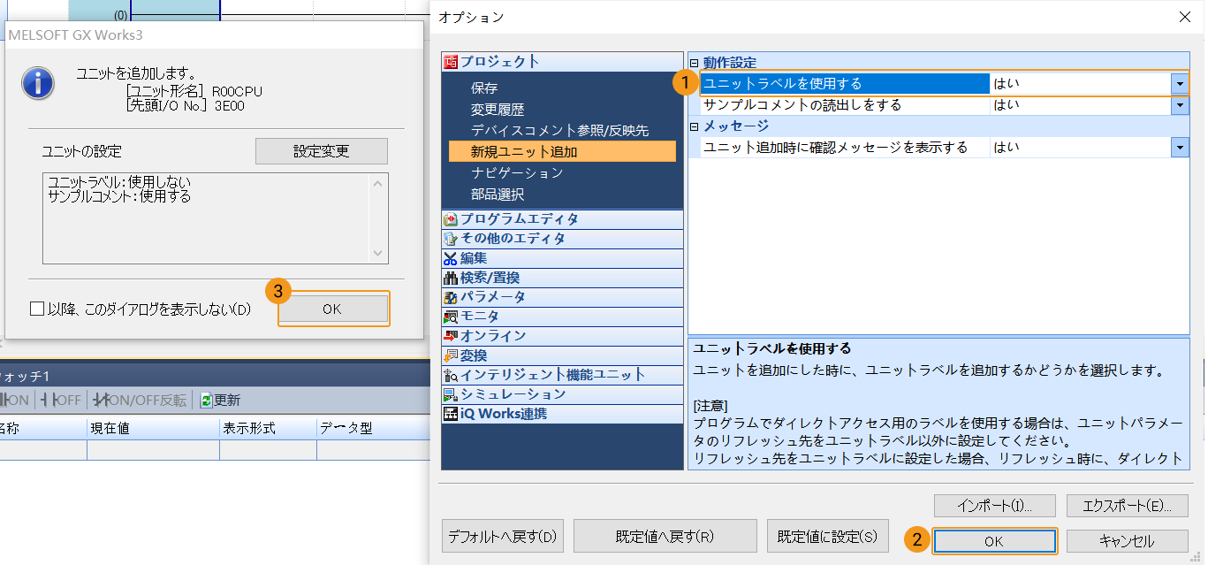Expand 編集 options category
This screenshot has width=1208, height=565.
coord(562,258)
